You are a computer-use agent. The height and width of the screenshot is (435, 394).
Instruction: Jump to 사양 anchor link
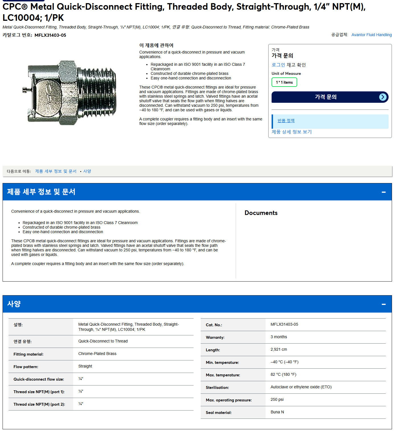coord(87,171)
